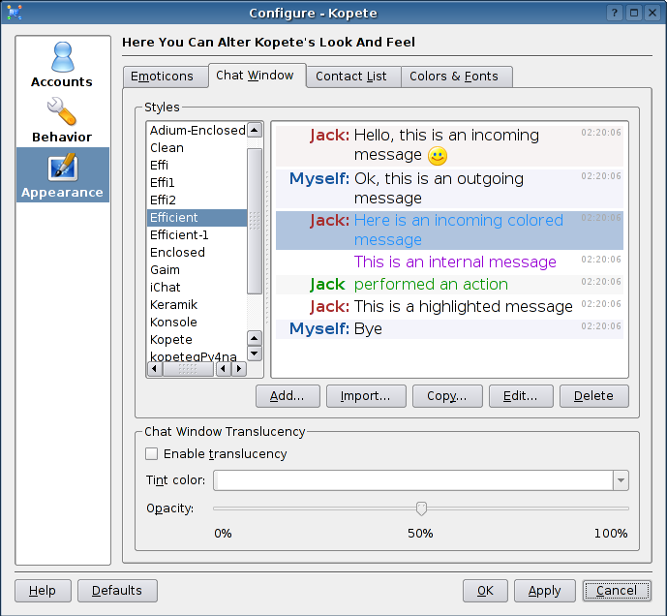Click the Add... button
The image size is (667, 616).
288,396
